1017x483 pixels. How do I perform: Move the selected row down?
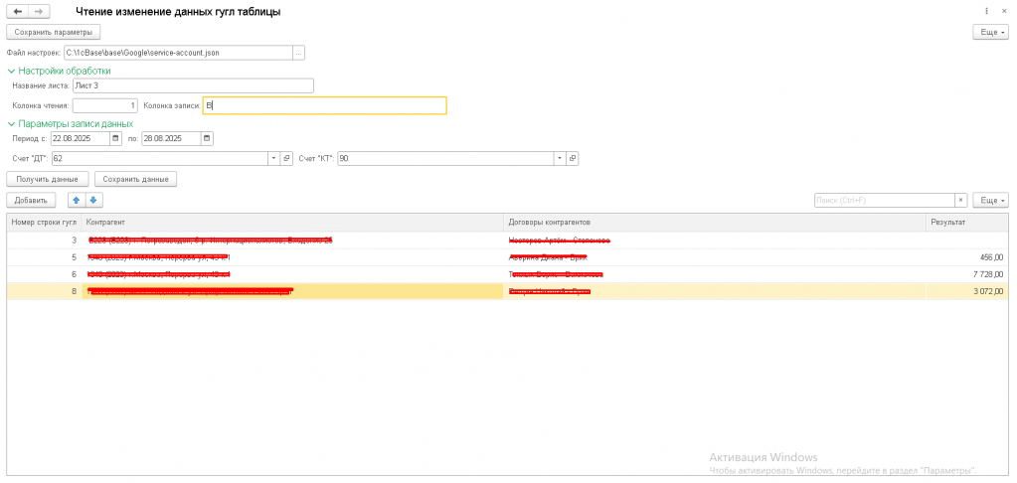pos(93,200)
